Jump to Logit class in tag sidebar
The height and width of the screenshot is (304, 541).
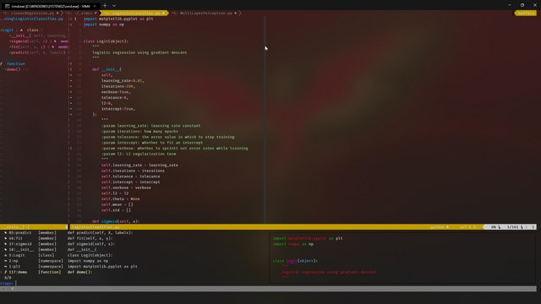[8, 30]
